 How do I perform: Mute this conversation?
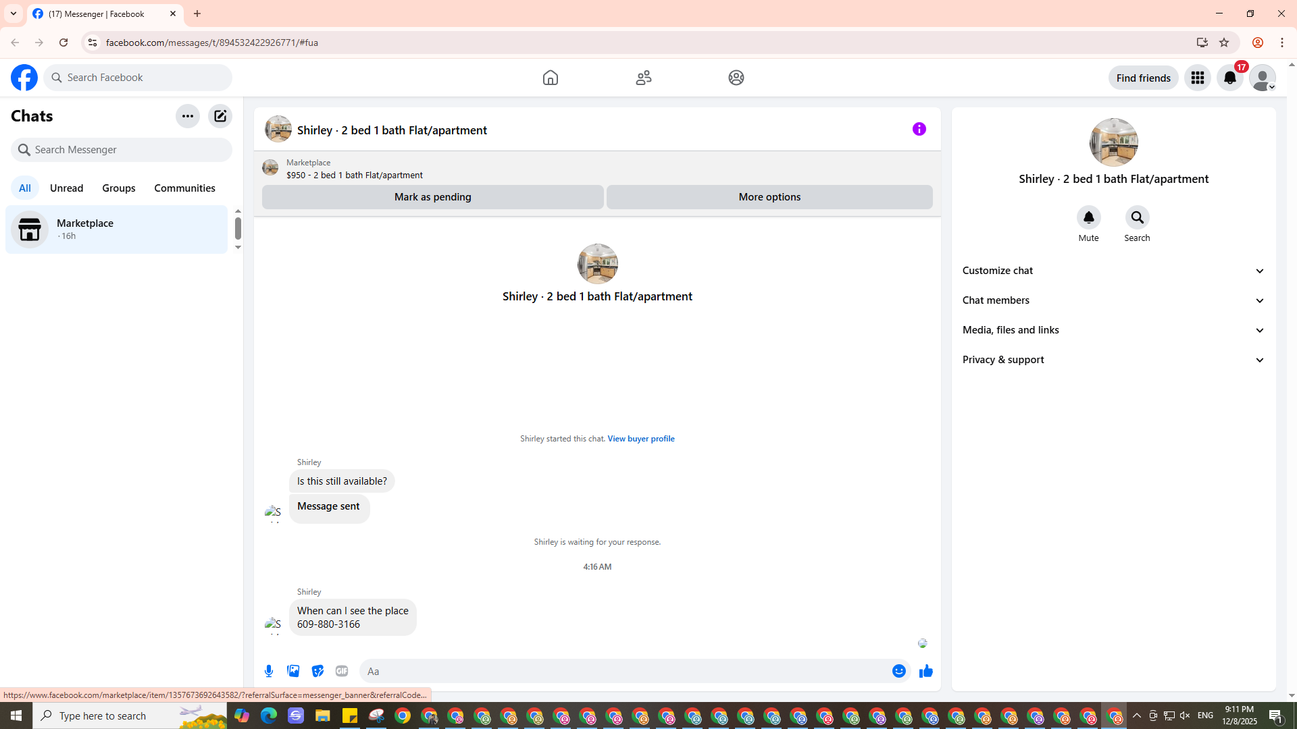[1089, 217]
